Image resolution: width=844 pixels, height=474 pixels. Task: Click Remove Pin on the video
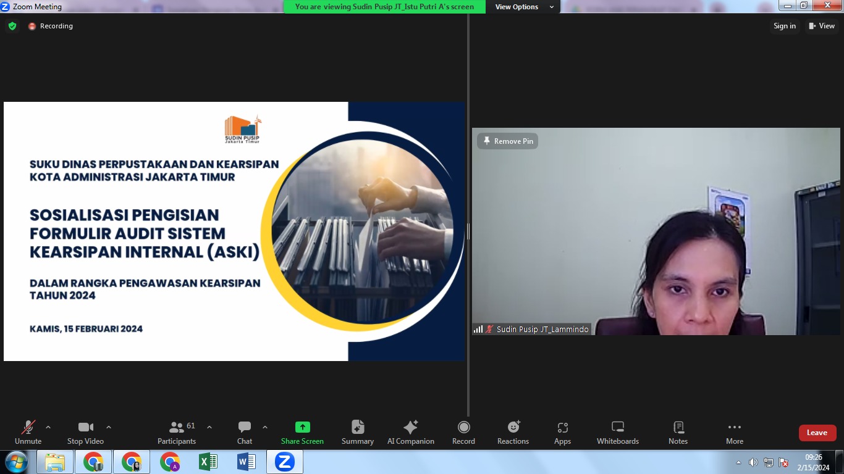(507, 141)
